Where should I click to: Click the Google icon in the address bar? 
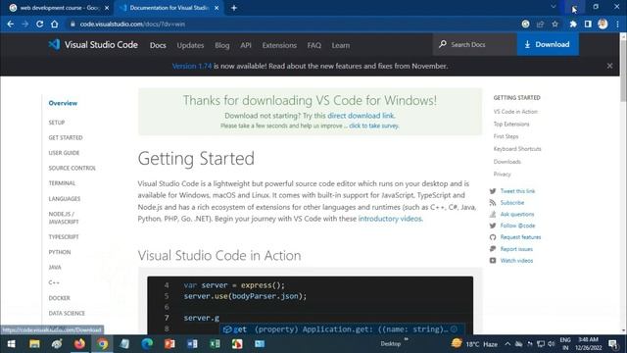click(525, 24)
